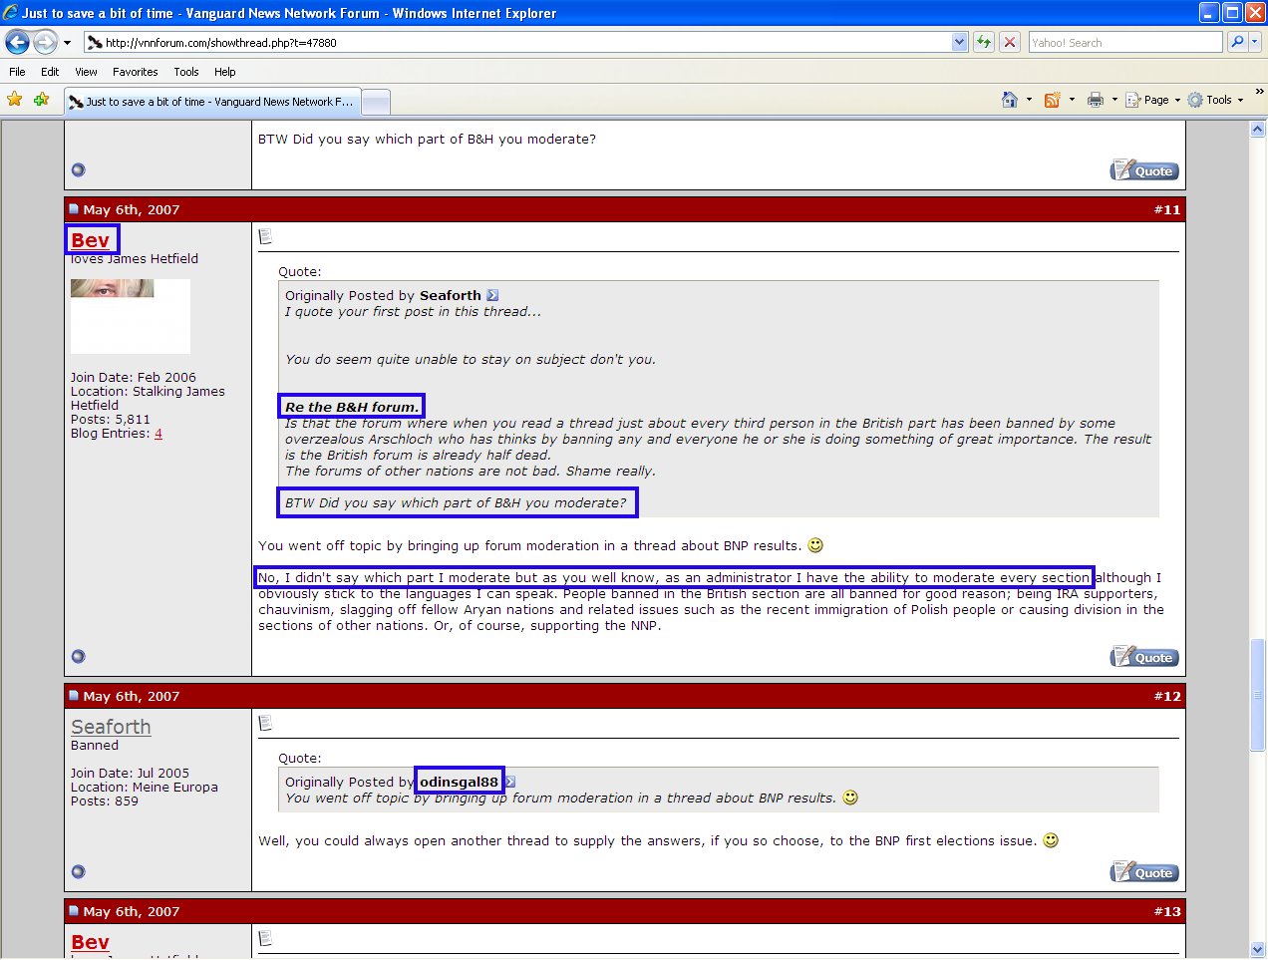Click Bev's name heading in post #13
Viewport: 1268px width, 960px height.
point(91,942)
